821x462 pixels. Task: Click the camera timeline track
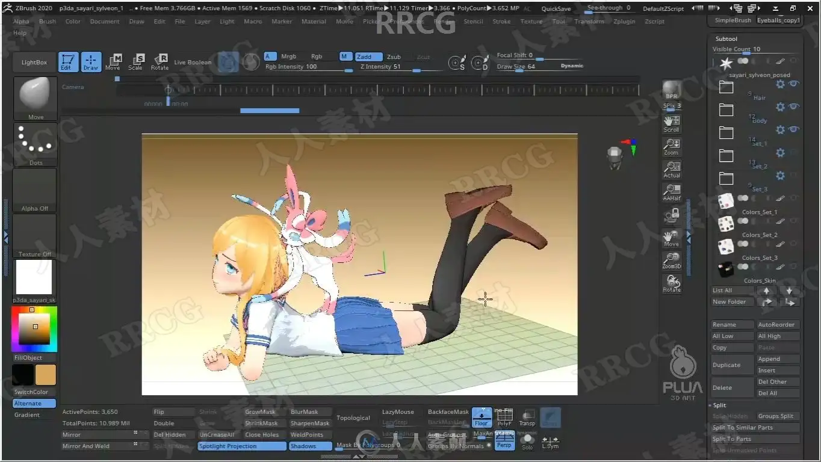point(378,90)
